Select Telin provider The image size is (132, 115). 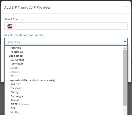click(13, 109)
